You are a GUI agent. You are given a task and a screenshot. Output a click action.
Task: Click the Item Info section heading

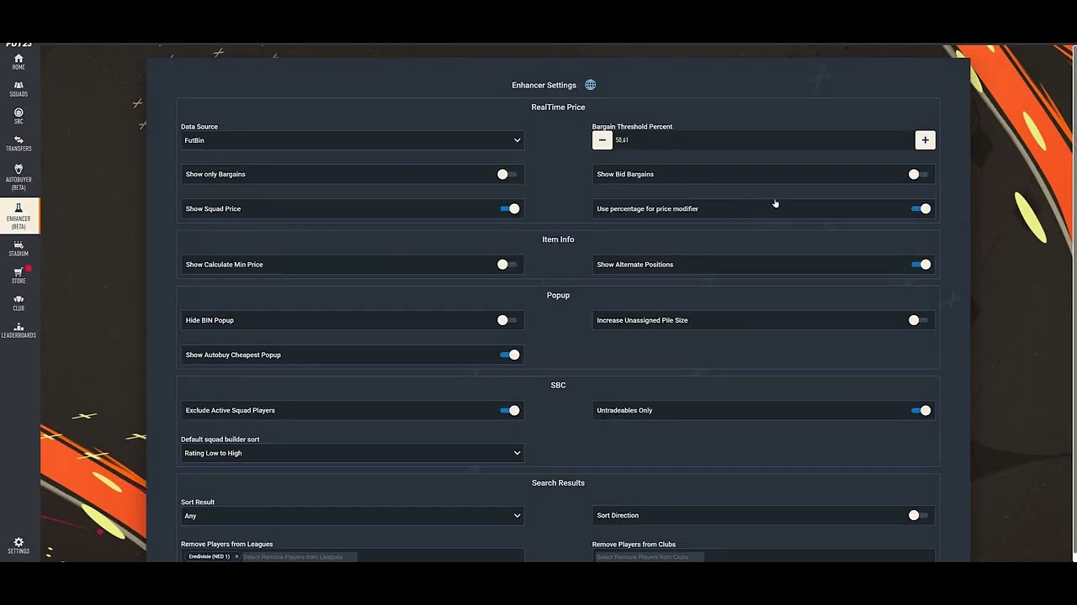558,239
